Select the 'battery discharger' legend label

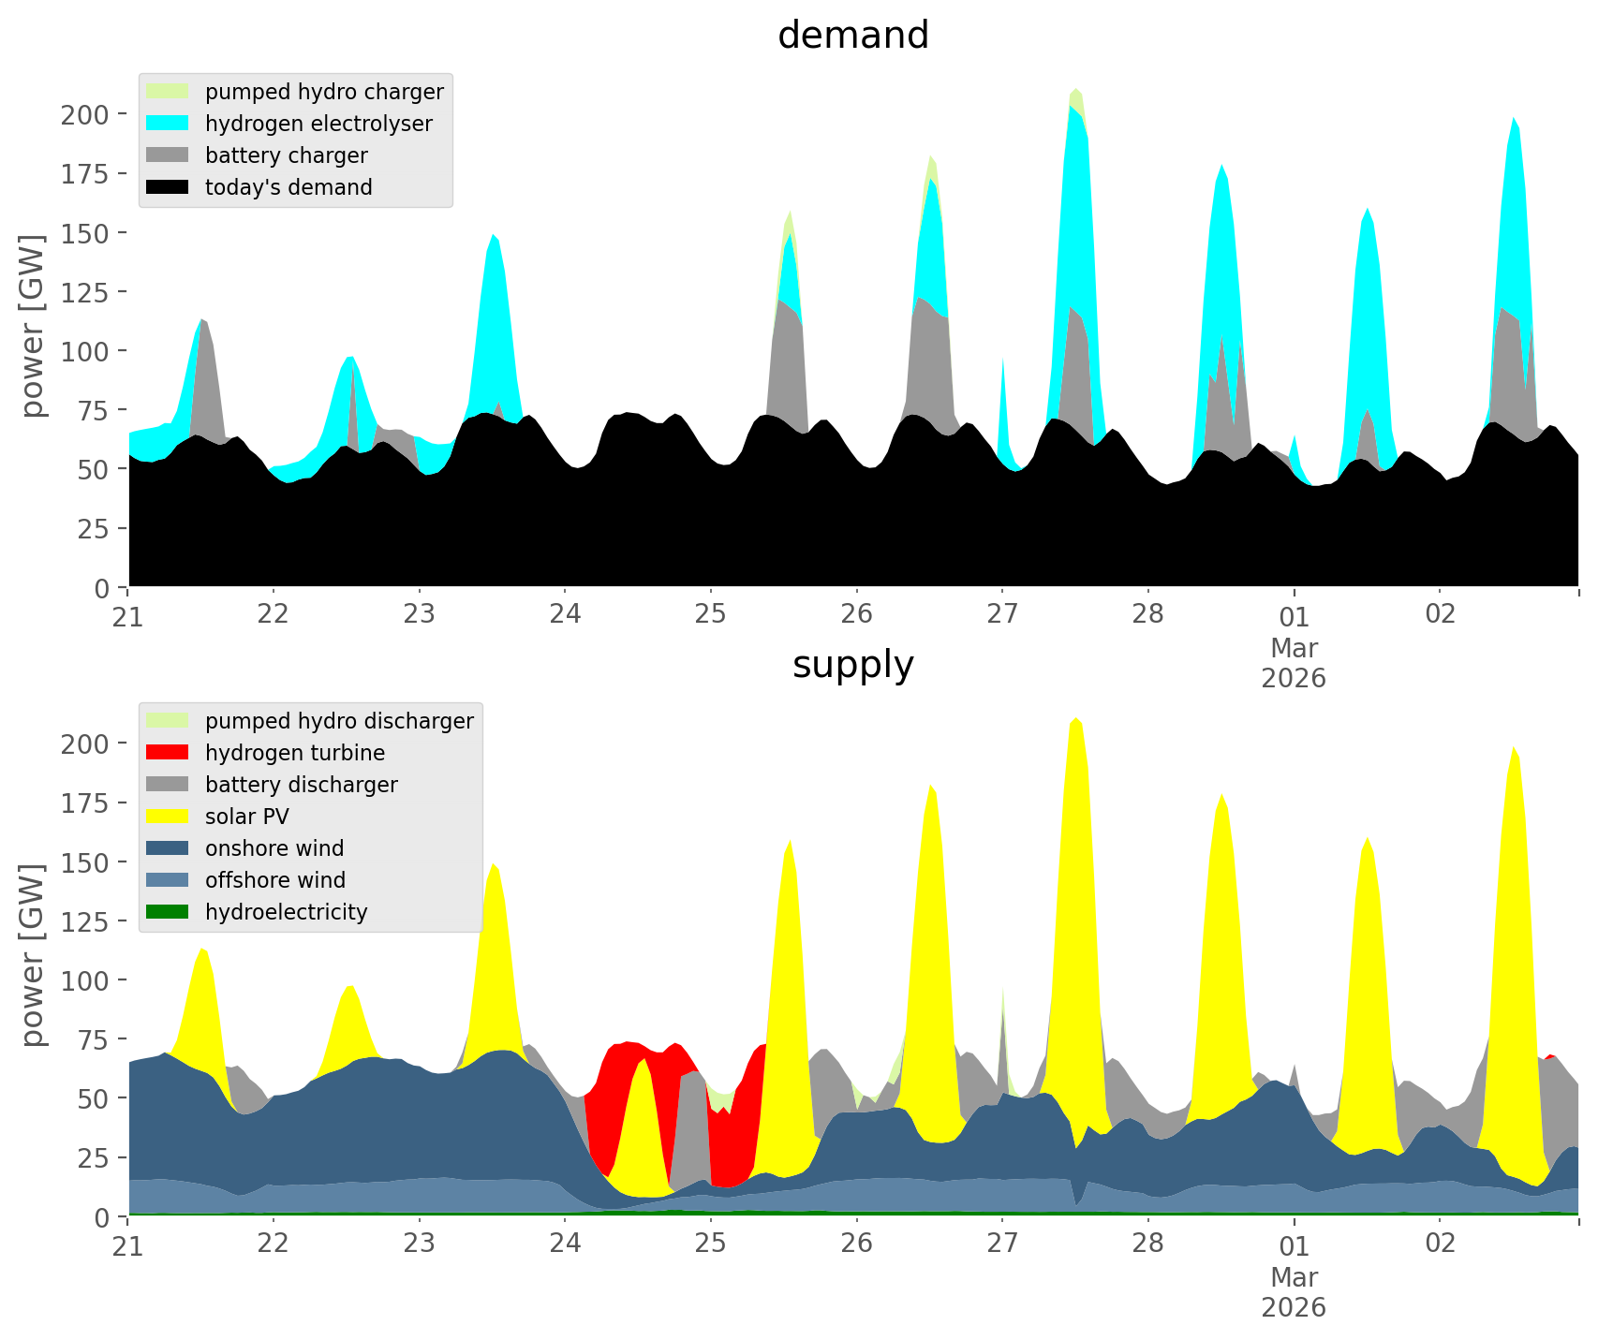pyautogui.click(x=301, y=785)
